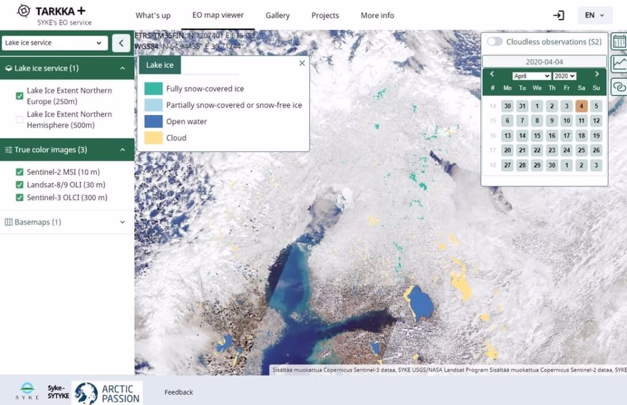Open the April month dropdown
The width and height of the screenshot is (627, 405).
click(x=531, y=76)
